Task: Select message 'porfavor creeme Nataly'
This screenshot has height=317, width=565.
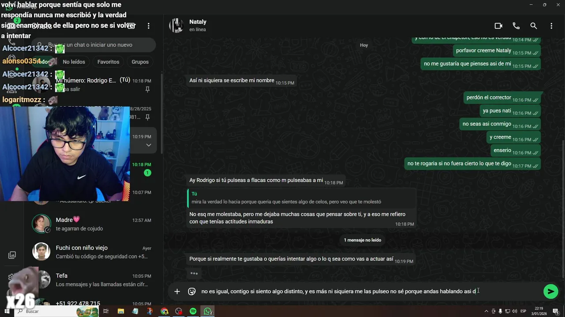Action: point(497,51)
